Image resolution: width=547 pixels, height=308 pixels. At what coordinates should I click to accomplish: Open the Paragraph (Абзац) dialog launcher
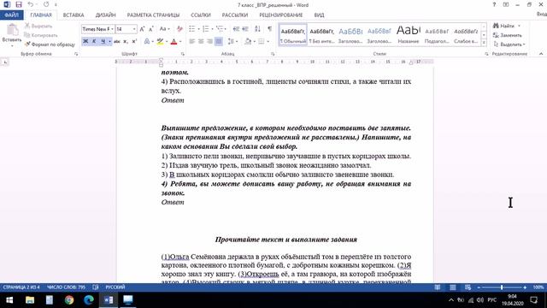[x=273, y=54]
